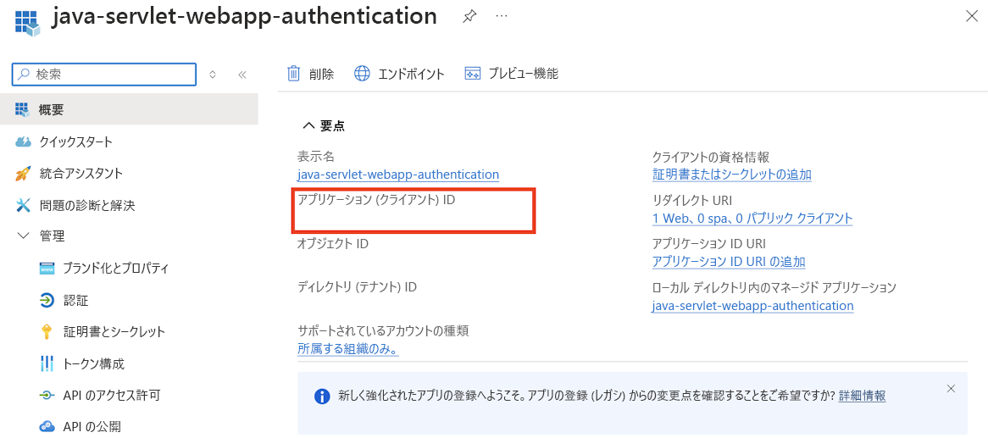
Task: Click the クライアントの資格情報 label
Action: (x=711, y=157)
